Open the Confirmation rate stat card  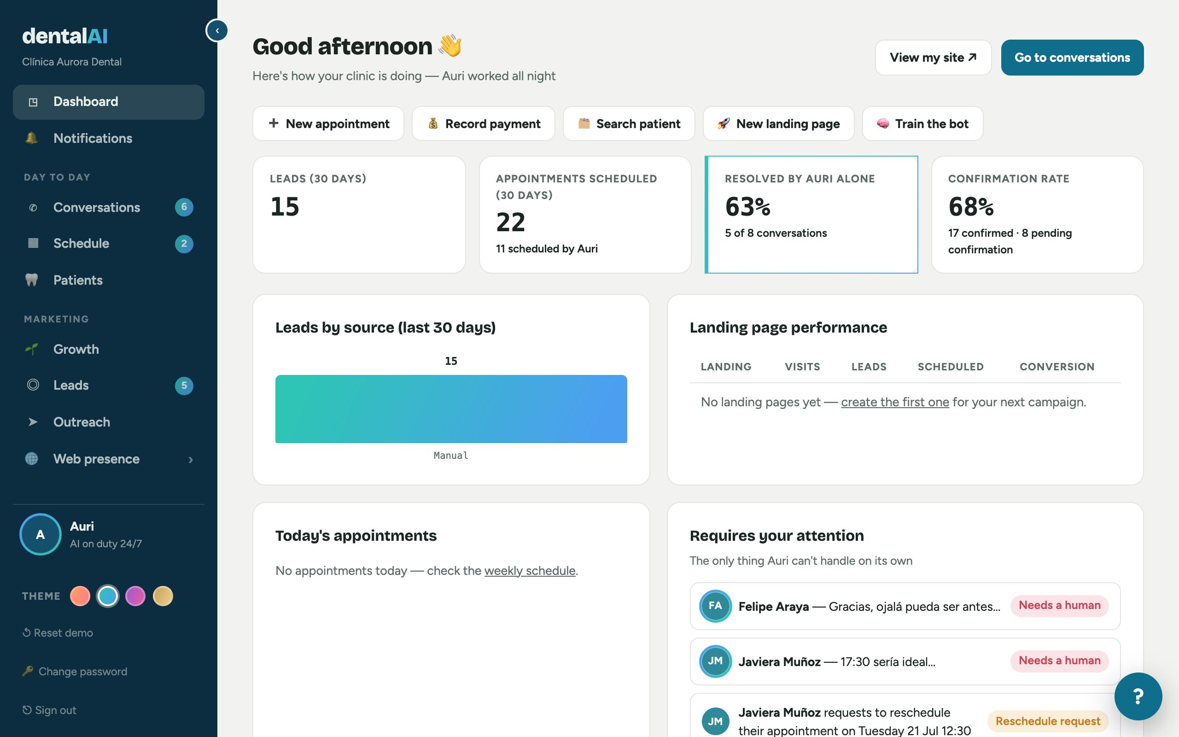coord(1037,215)
